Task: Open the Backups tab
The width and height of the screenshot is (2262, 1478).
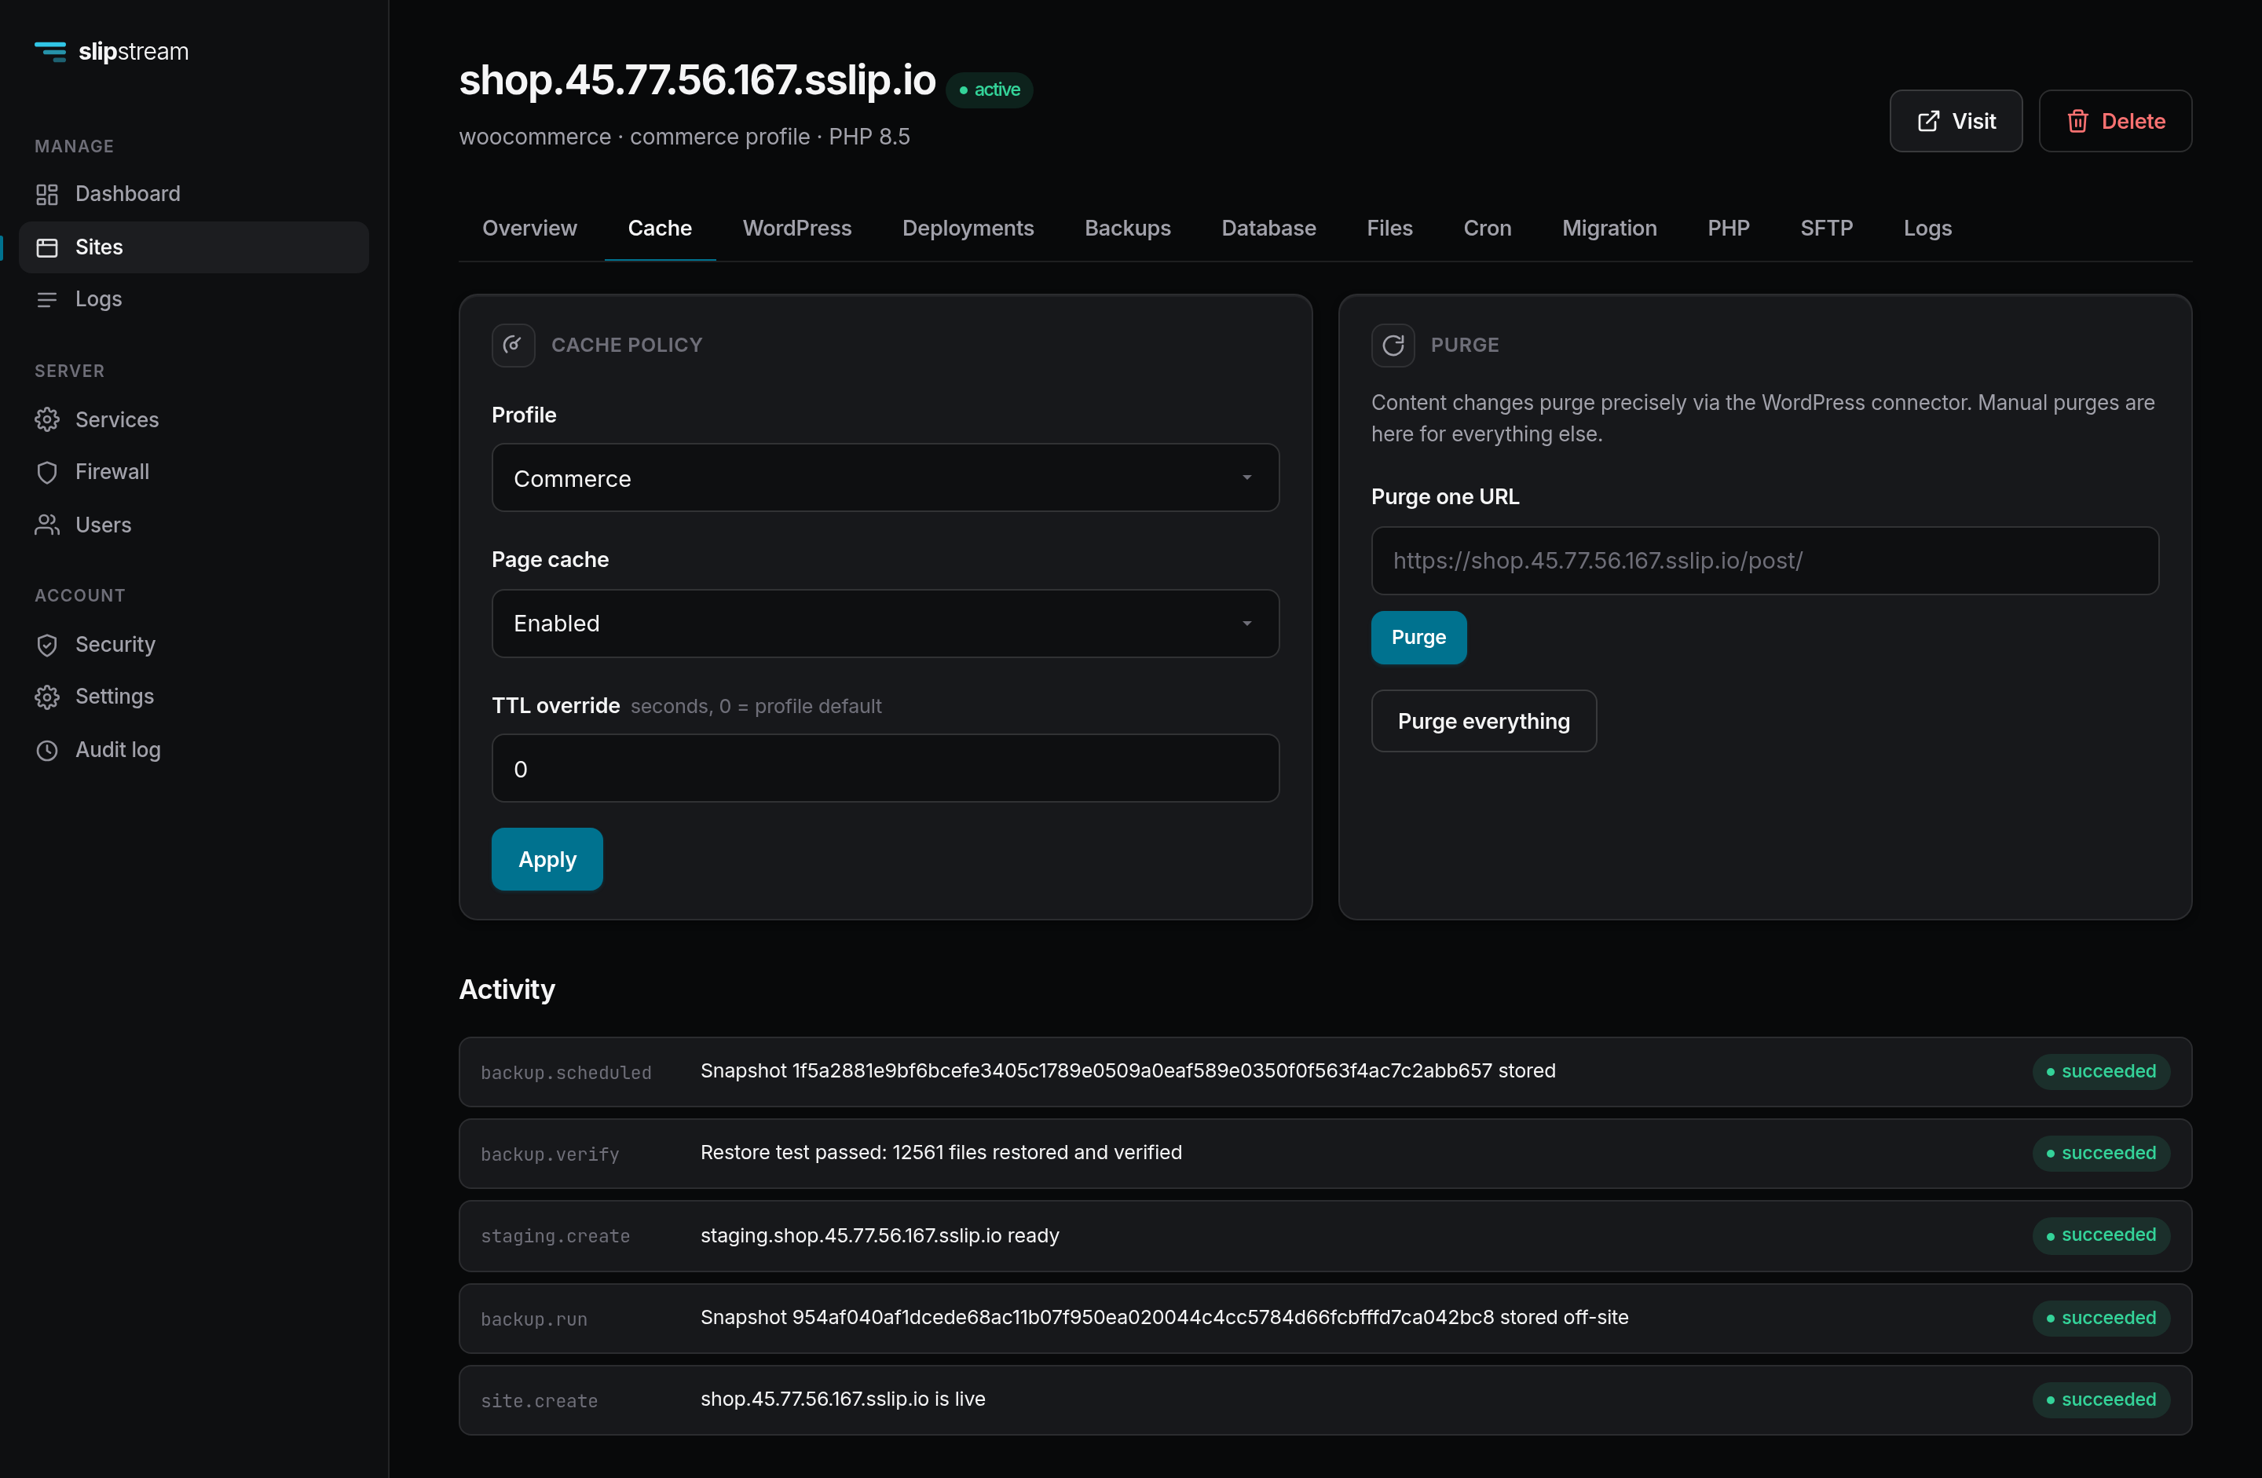Action: point(1127,228)
